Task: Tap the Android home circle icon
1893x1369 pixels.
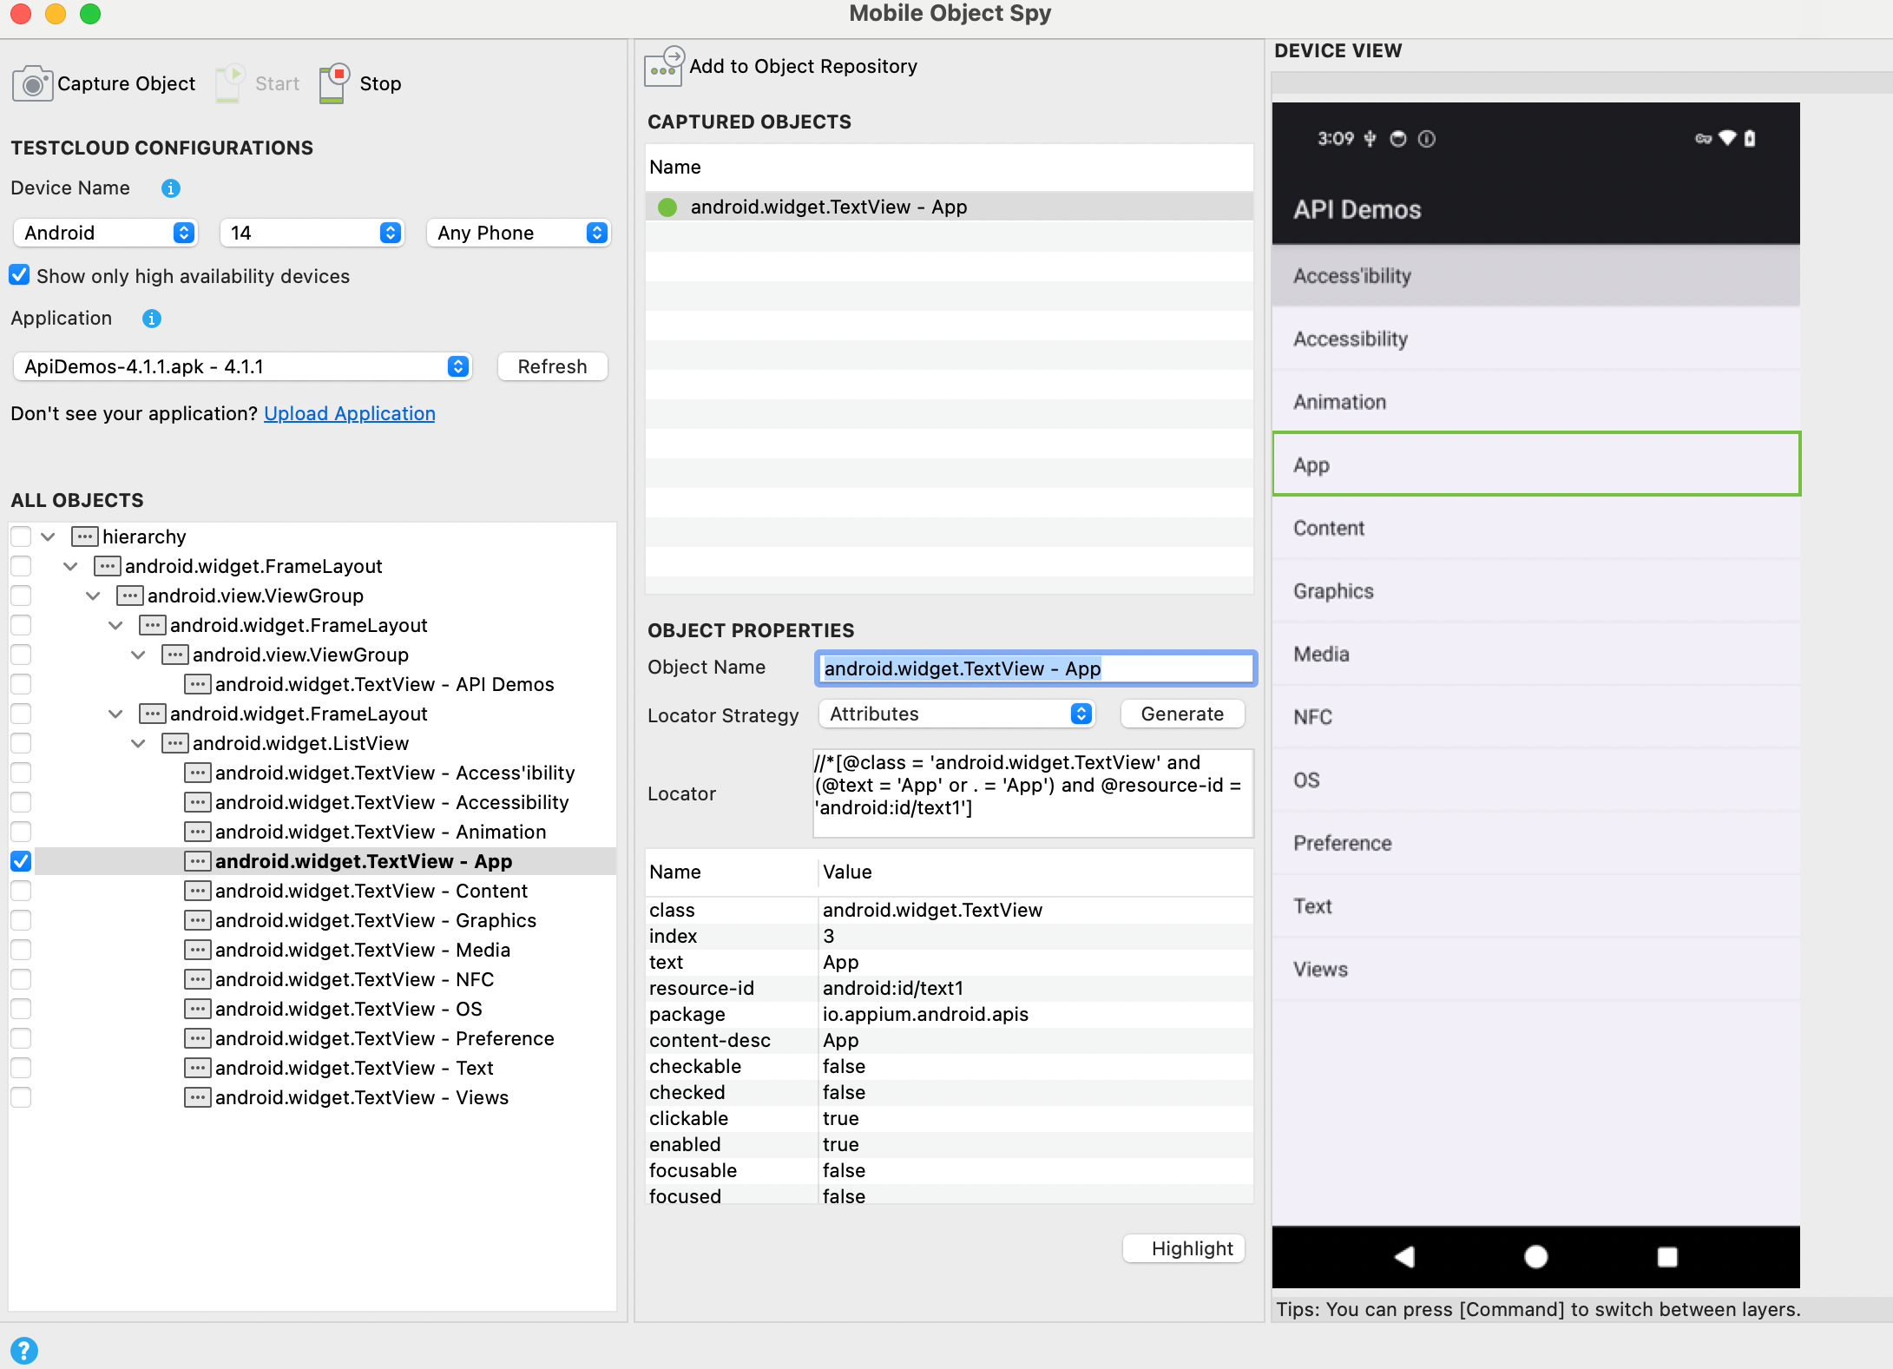Action: (x=1535, y=1256)
